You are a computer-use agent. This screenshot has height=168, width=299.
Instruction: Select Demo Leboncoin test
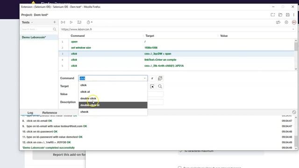pyautogui.click(x=39, y=37)
